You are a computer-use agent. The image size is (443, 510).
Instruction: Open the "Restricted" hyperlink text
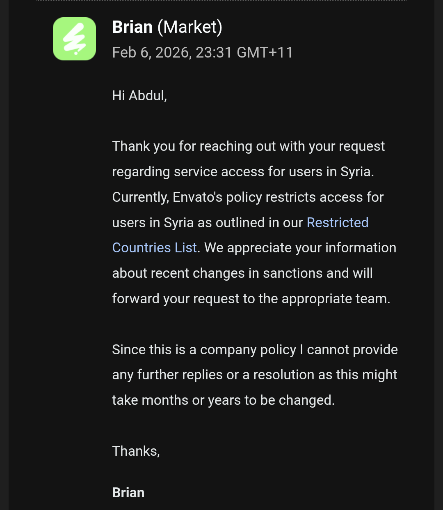337,222
